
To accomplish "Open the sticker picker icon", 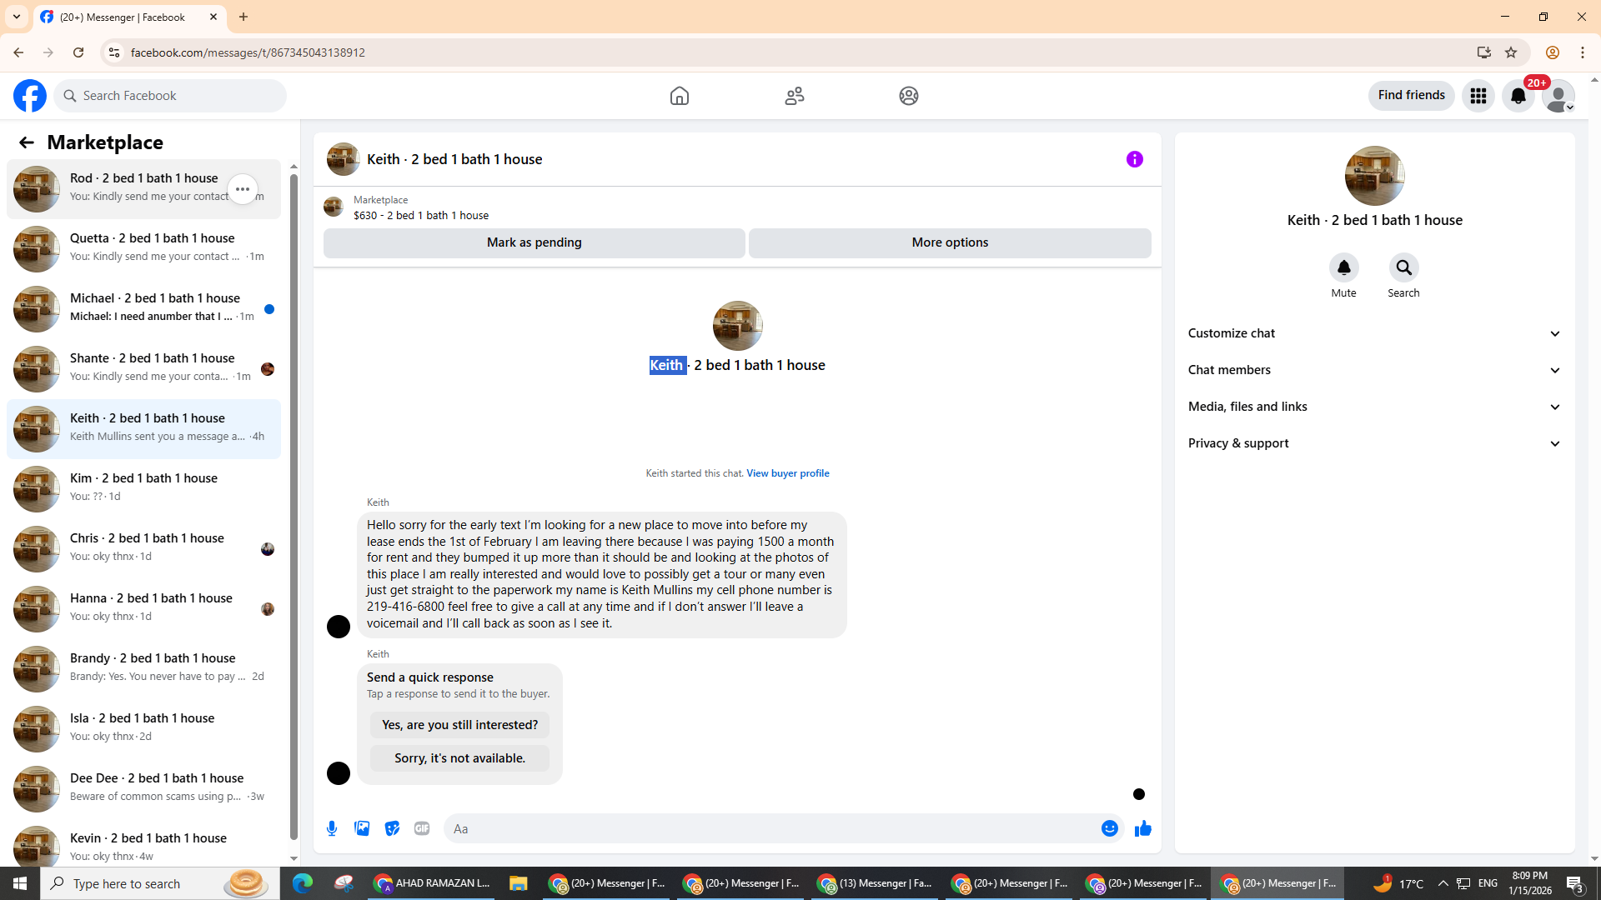I will tap(392, 828).
